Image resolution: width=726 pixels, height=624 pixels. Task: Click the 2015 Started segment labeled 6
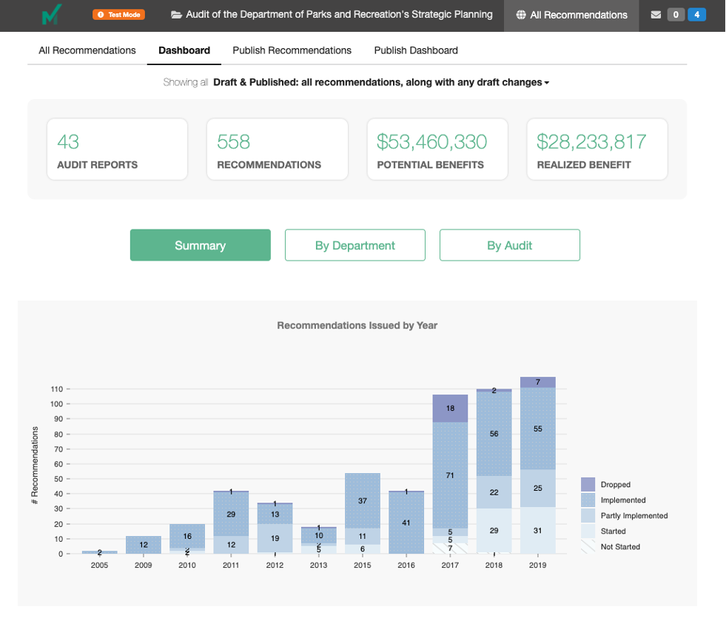pyautogui.click(x=363, y=549)
